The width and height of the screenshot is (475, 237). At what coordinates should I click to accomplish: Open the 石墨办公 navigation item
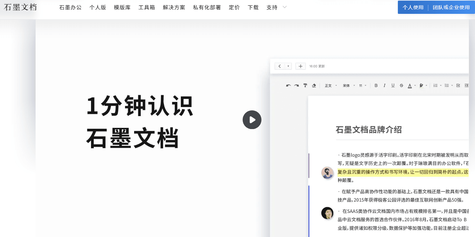(70, 8)
